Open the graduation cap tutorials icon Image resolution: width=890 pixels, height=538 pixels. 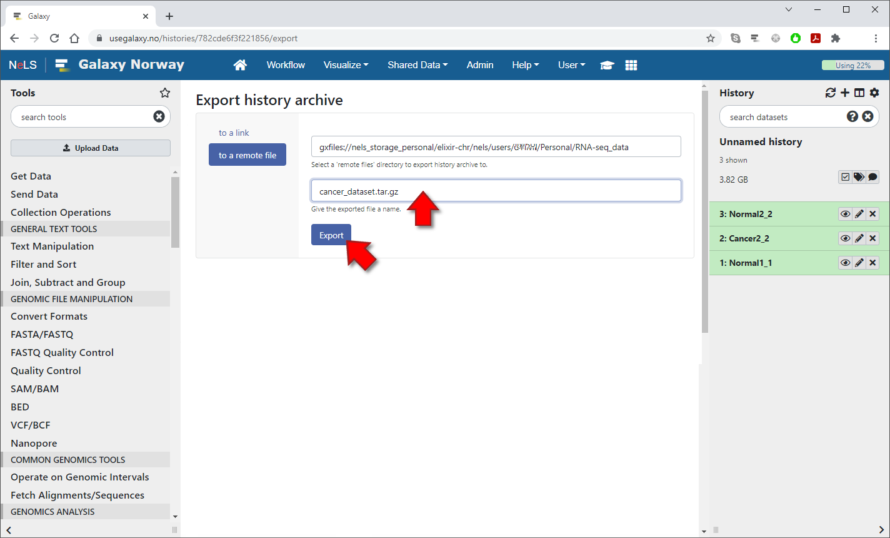[606, 65]
